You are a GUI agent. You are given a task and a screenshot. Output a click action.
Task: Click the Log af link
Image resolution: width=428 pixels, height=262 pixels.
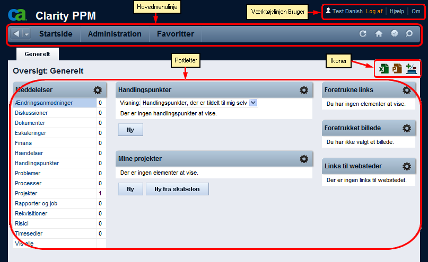(374, 11)
